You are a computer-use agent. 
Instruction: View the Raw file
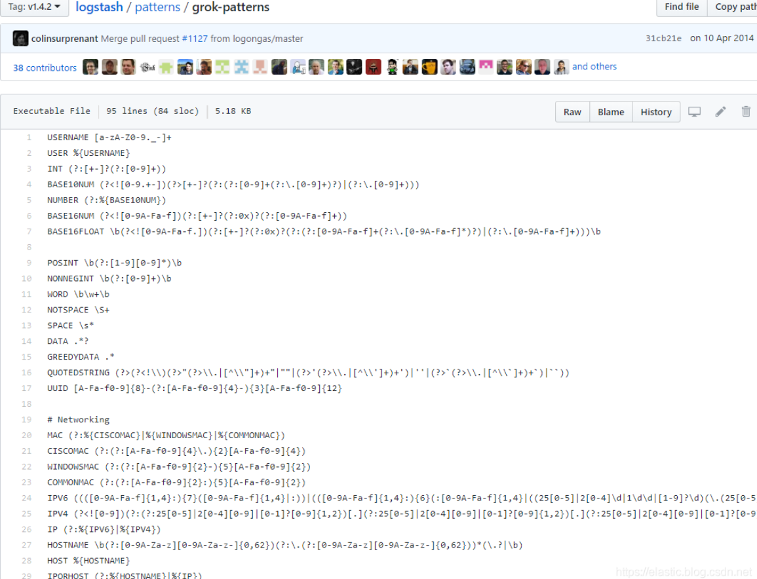point(572,112)
